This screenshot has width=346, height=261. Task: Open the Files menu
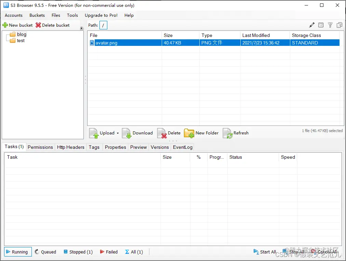[56, 15]
